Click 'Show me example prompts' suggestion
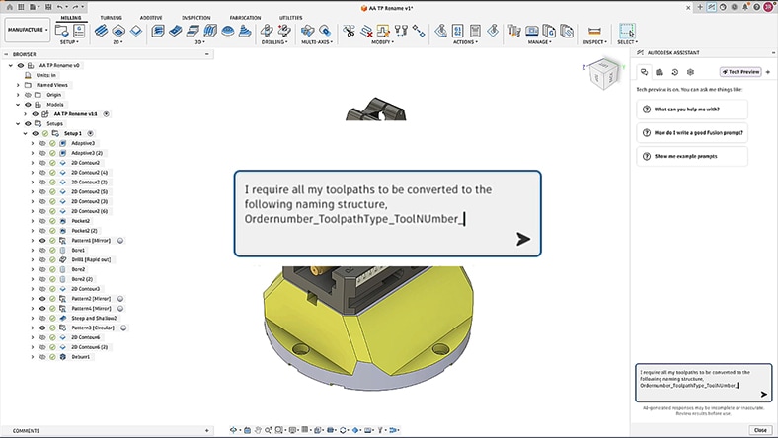The image size is (778, 438). (692, 156)
